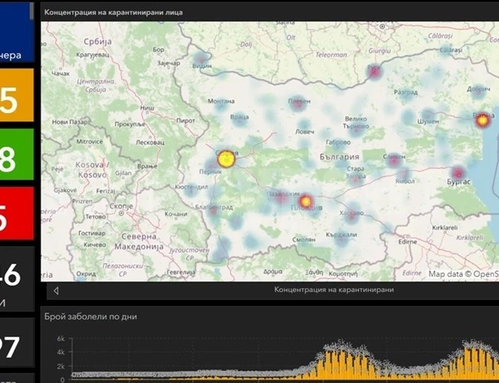Click the Кърджали city label
This screenshot has height=383, width=499.
pyautogui.click(x=341, y=235)
